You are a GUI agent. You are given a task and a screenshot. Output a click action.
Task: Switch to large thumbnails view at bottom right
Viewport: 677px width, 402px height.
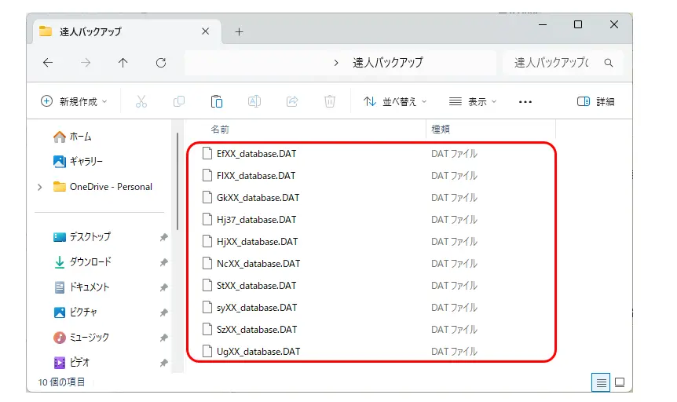[x=620, y=382]
